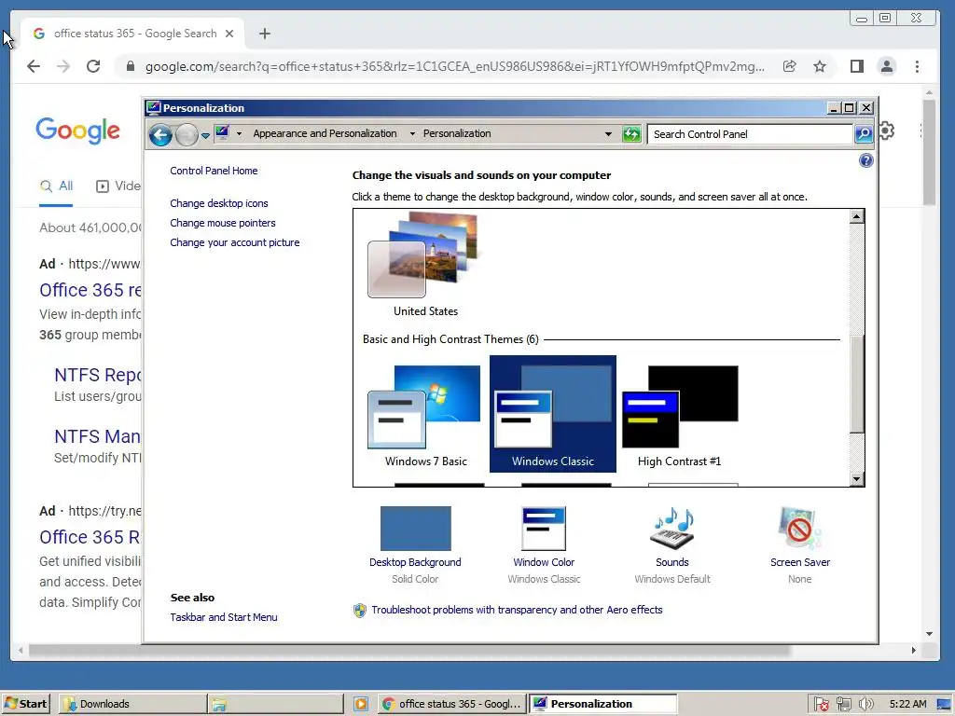
Task: Open a new Chrome tab
Action: 264,34
